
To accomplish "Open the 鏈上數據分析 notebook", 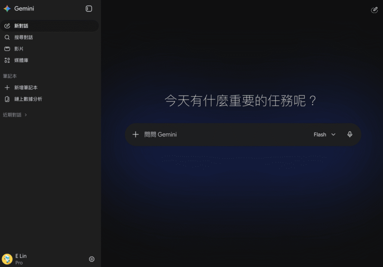I will [50, 99].
